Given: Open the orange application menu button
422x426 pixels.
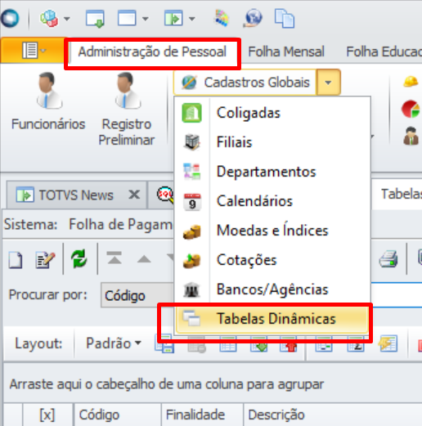Looking at the screenshot, I should [34, 50].
